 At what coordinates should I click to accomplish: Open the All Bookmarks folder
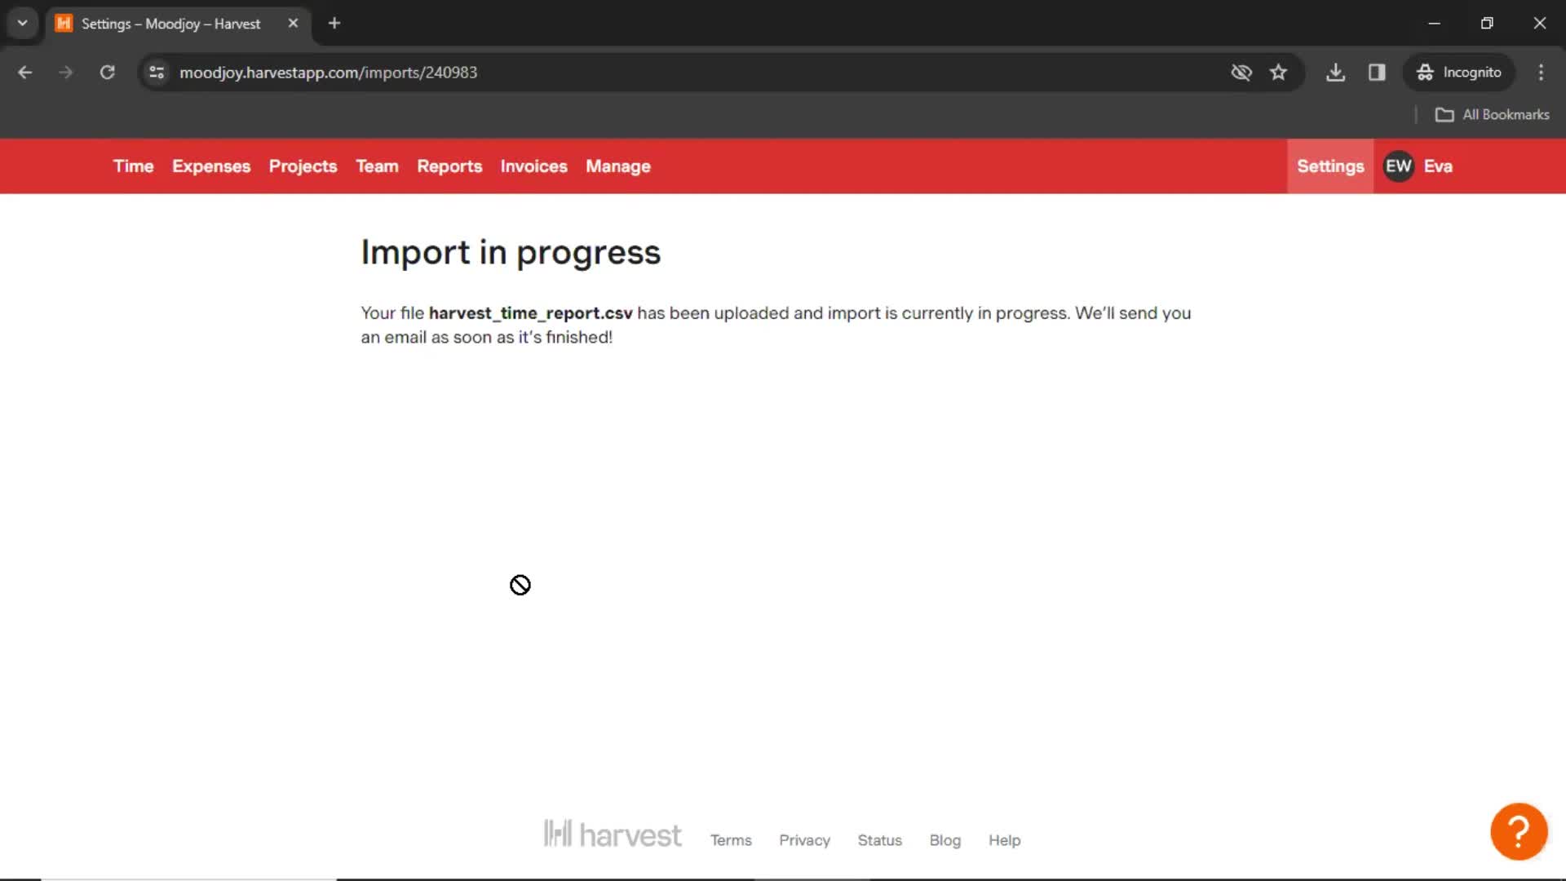click(1492, 115)
